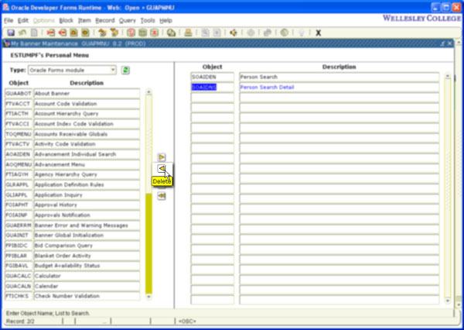
Task: Click the Remove Record toolbar icon
Action: pyautogui.click(x=62, y=33)
